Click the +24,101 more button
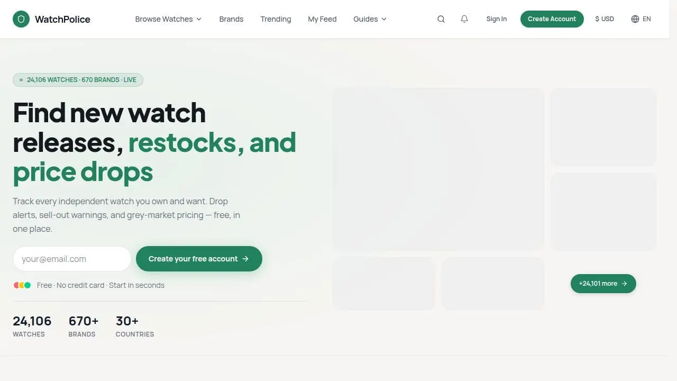The height and width of the screenshot is (381, 677). point(603,284)
